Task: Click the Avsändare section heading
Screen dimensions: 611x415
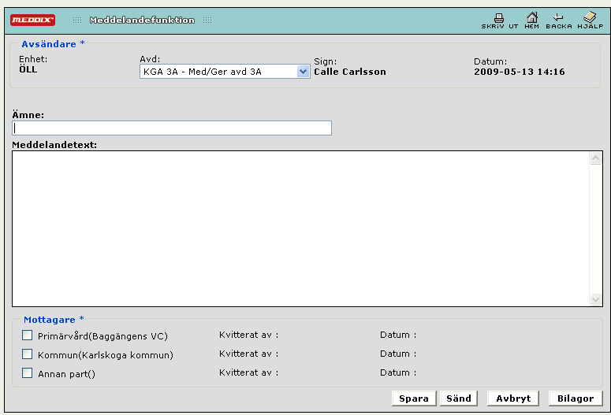Action: pos(49,44)
